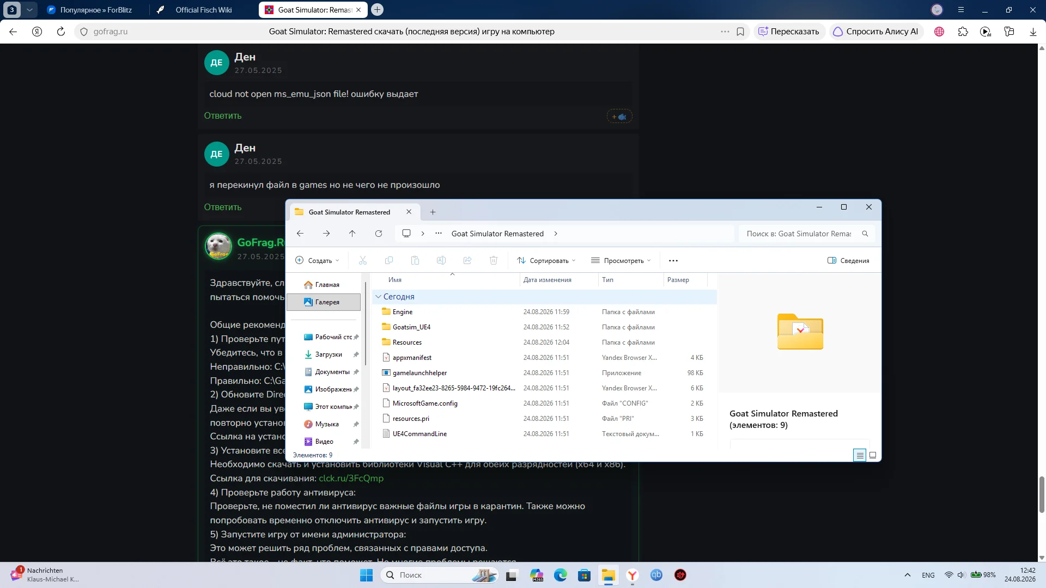Toggle the Сведения details pane

pos(848,260)
